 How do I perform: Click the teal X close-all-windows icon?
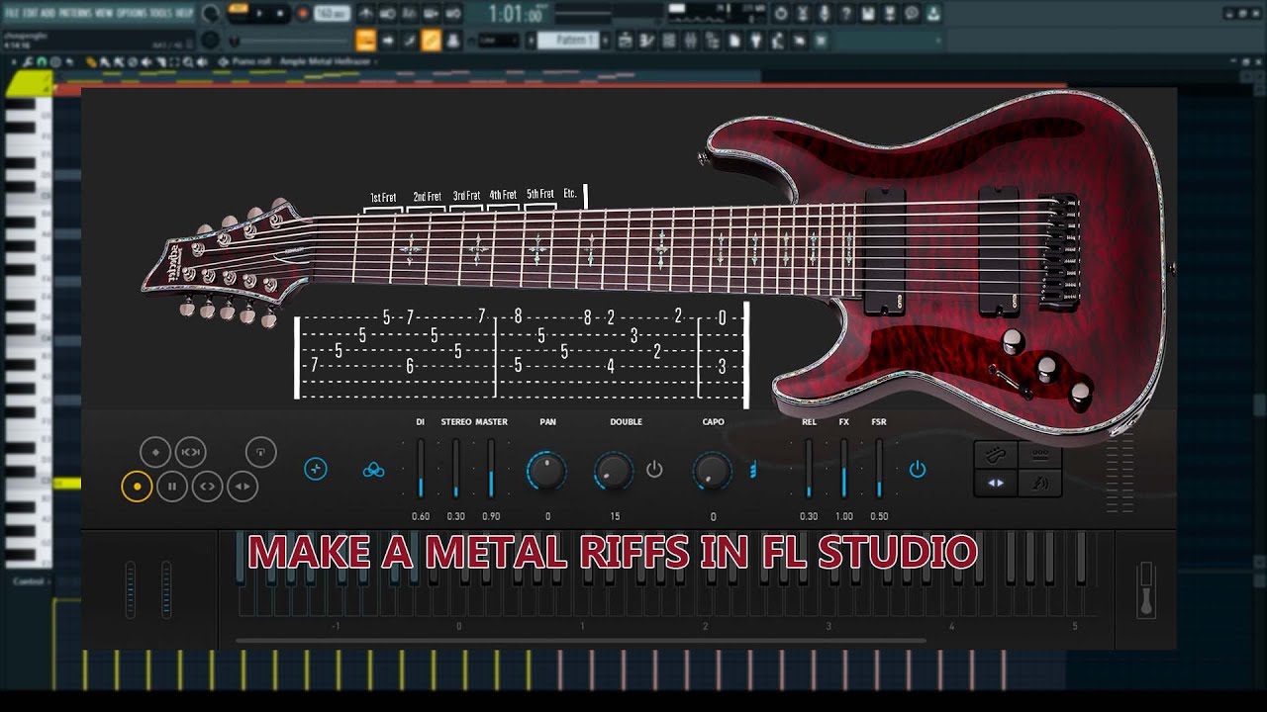pos(821,41)
